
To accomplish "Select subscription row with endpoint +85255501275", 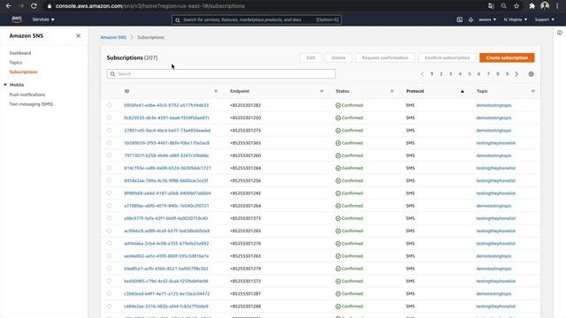I will coord(109,130).
